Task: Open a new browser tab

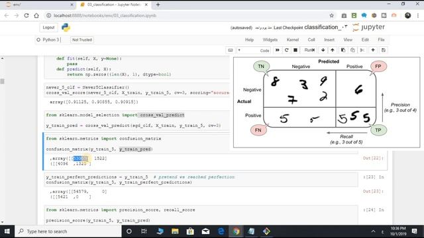Action: coord(158,5)
